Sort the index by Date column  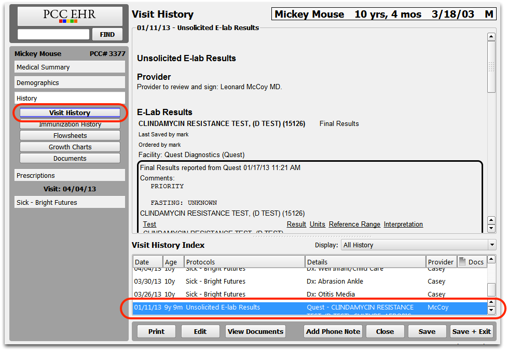point(147,262)
